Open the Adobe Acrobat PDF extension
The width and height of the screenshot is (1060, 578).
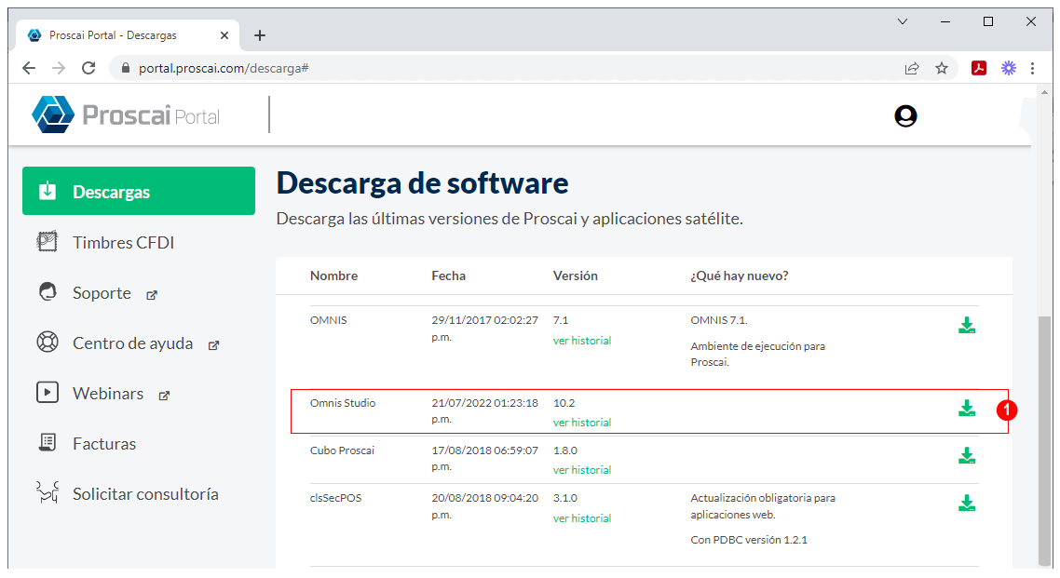click(979, 68)
